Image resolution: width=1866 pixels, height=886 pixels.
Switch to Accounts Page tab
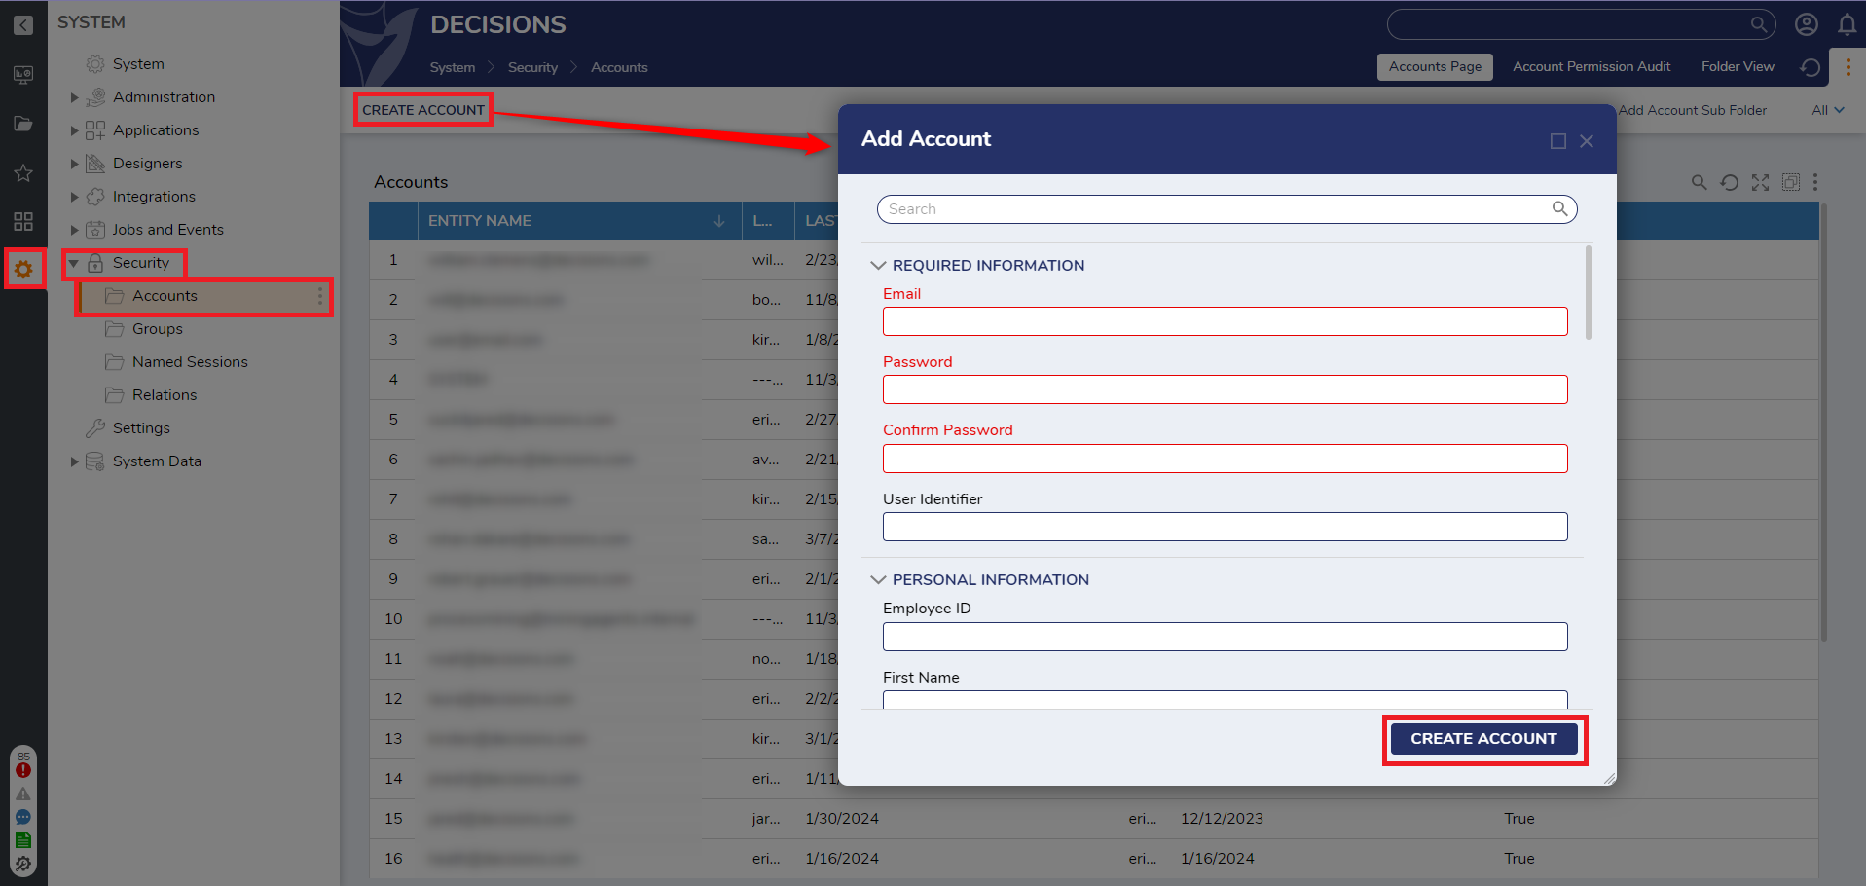pos(1435,66)
